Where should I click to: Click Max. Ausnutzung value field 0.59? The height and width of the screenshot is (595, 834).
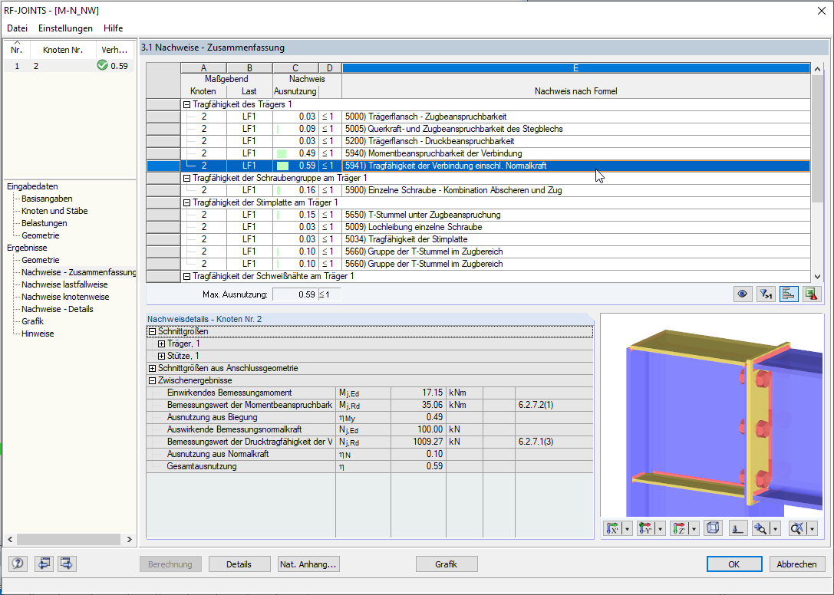pos(295,294)
